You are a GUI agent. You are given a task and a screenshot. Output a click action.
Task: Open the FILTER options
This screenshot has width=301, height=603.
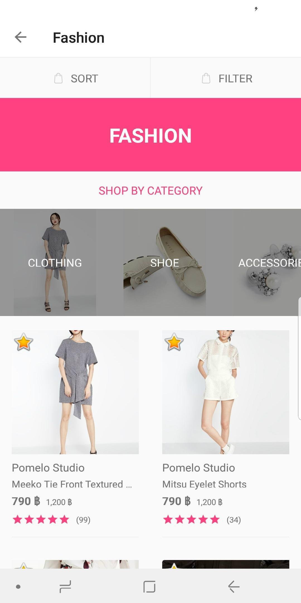click(x=226, y=78)
